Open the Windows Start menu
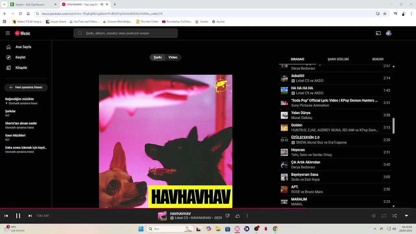Screen dimensions: 416x234 tap(141, 229)
